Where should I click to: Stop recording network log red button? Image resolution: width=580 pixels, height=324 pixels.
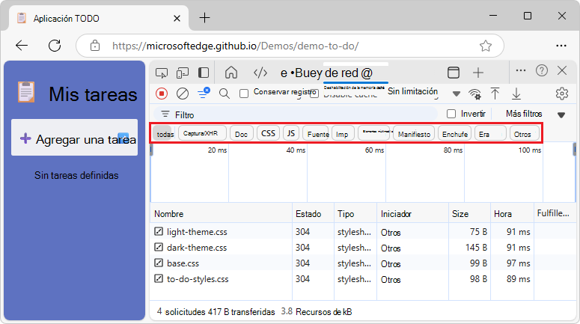[x=162, y=94]
